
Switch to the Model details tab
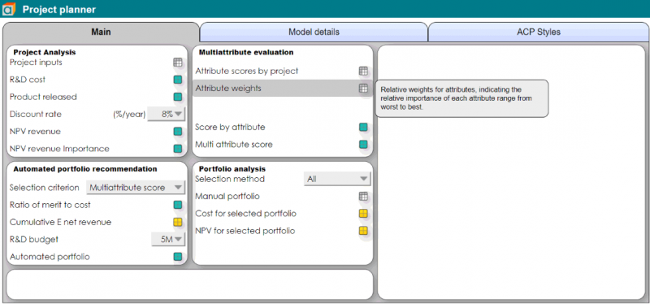[314, 32]
